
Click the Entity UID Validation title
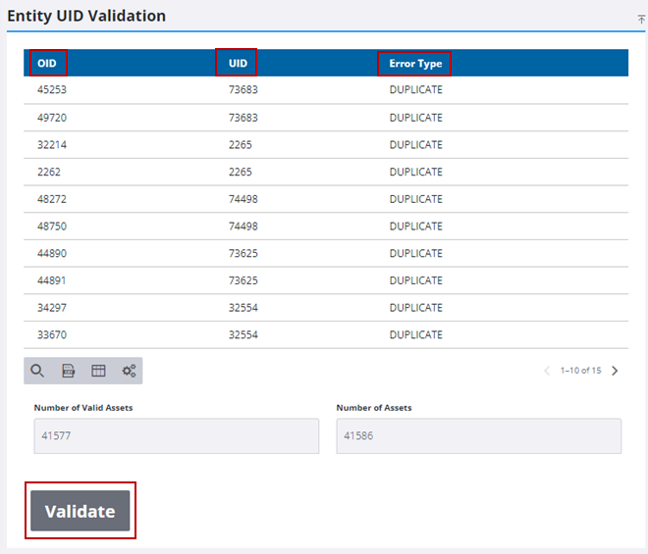(86, 16)
